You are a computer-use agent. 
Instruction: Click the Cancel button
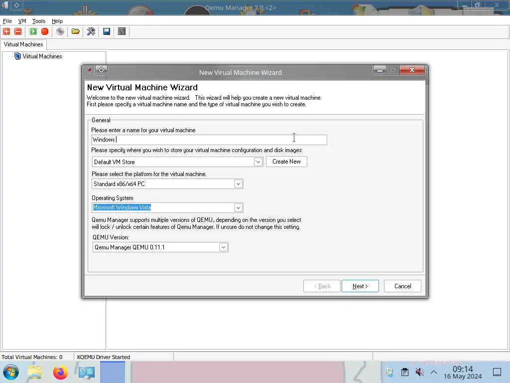[402, 286]
